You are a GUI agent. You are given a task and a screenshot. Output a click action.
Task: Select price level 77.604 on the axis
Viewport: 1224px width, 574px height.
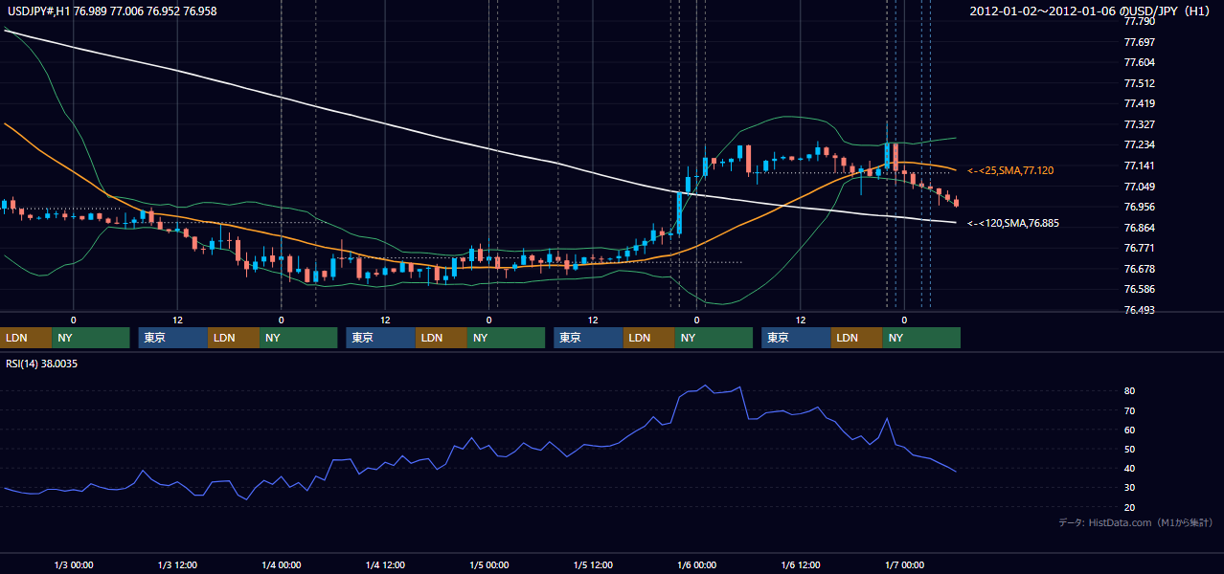tap(1140, 62)
